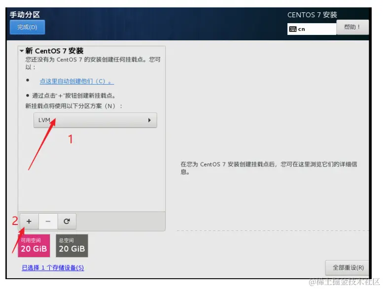Click the cn keyboard layout field
Screen dimensions: 383x289
pyautogui.click(x=312, y=29)
